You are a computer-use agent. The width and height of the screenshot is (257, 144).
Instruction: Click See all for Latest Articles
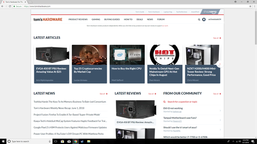[217, 38]
